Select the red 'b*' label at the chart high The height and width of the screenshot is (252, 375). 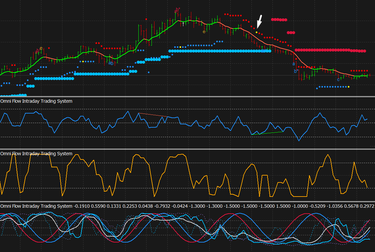177,10
